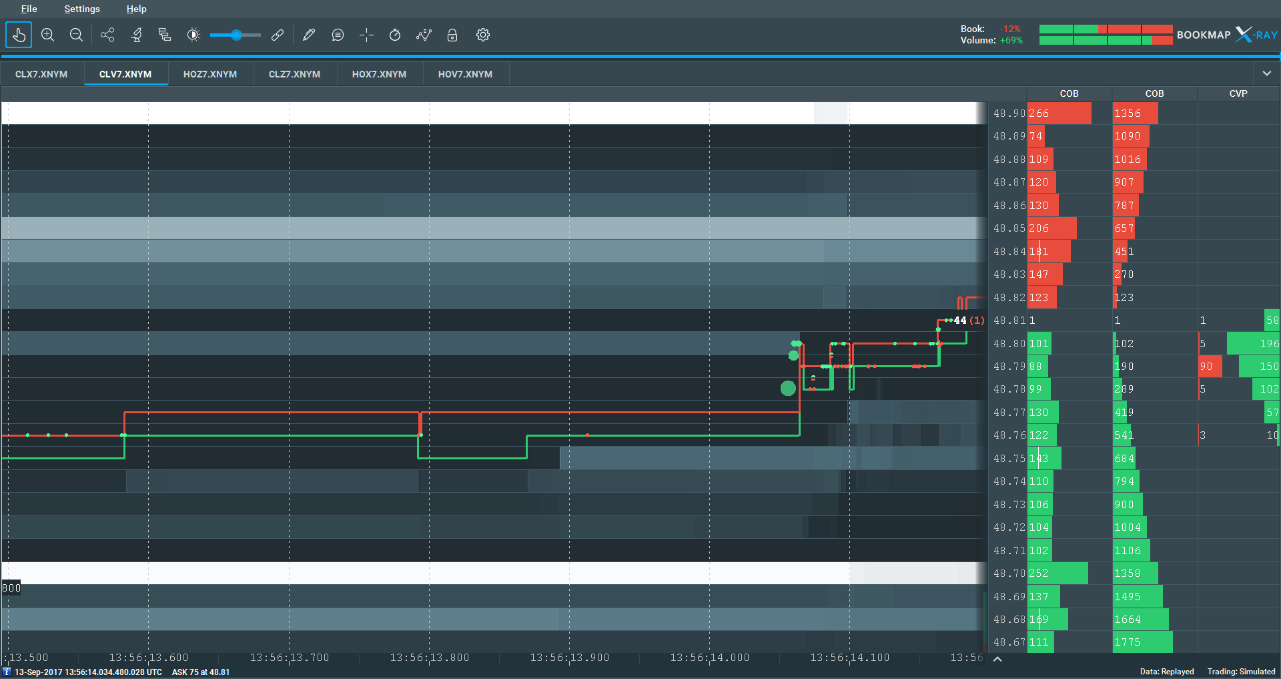1281x679 pixels.
Task: Switch to the CLX7.XNYM tab
Action: [x=41, y=74]
